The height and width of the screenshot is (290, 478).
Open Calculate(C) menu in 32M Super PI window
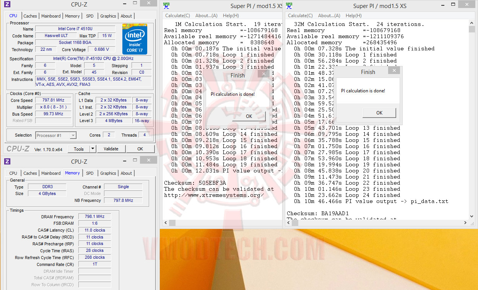click(300, 16)
